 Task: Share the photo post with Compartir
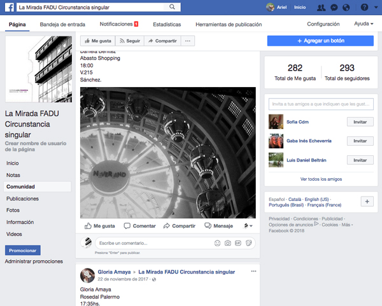tap(180, 226)
